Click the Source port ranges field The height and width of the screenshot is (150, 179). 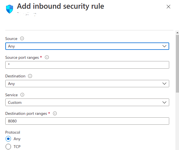[87, 65]
